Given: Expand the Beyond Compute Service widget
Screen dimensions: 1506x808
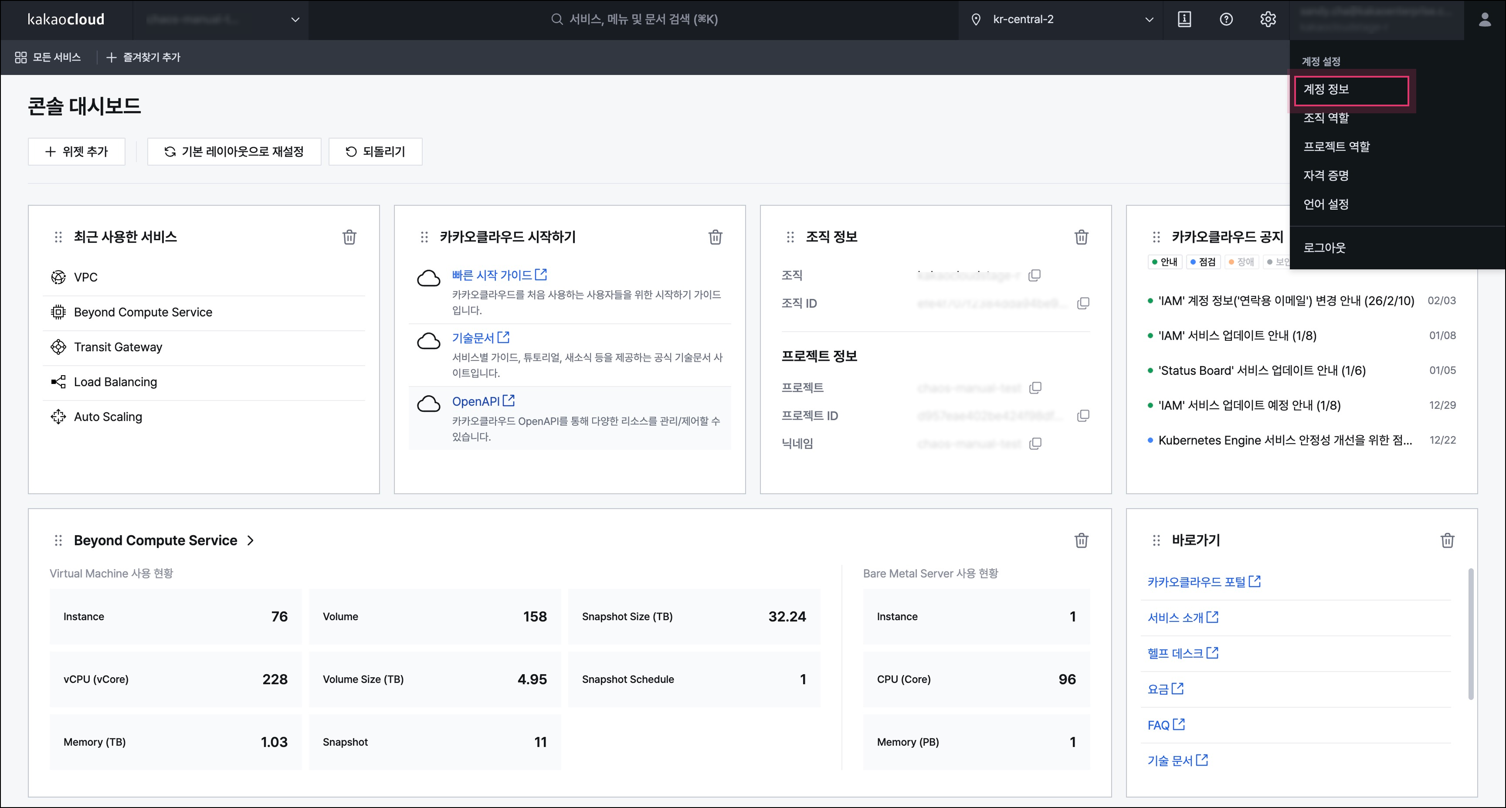Looking at the screenshot, I should [251, 540].
